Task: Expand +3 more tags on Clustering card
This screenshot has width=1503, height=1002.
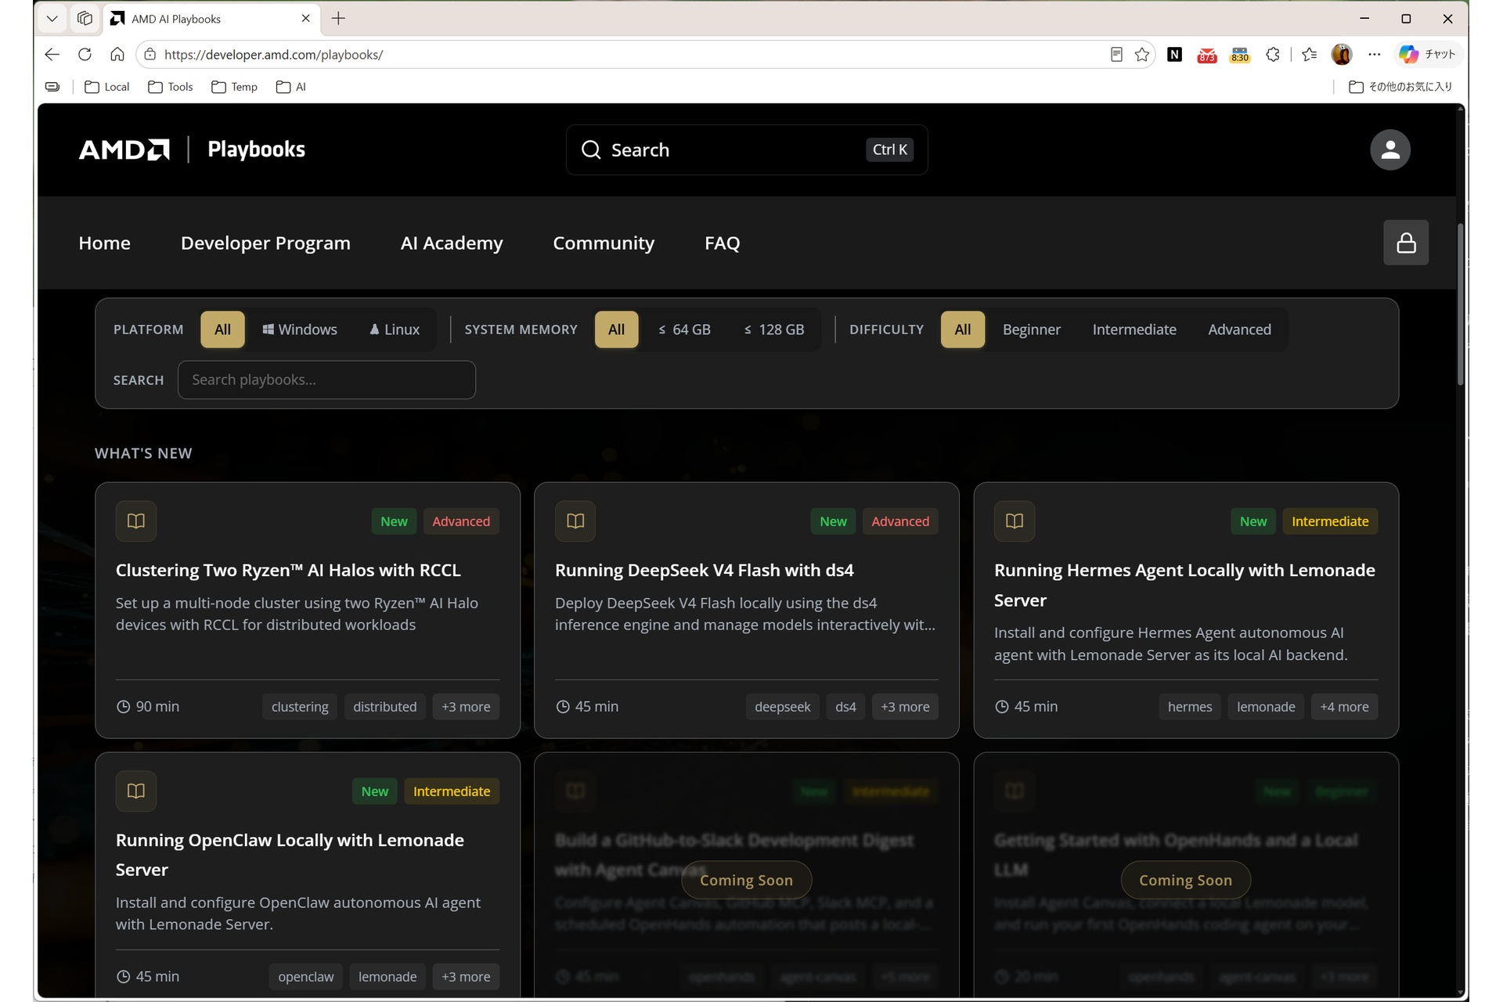Action: click(x=466, y=707)
